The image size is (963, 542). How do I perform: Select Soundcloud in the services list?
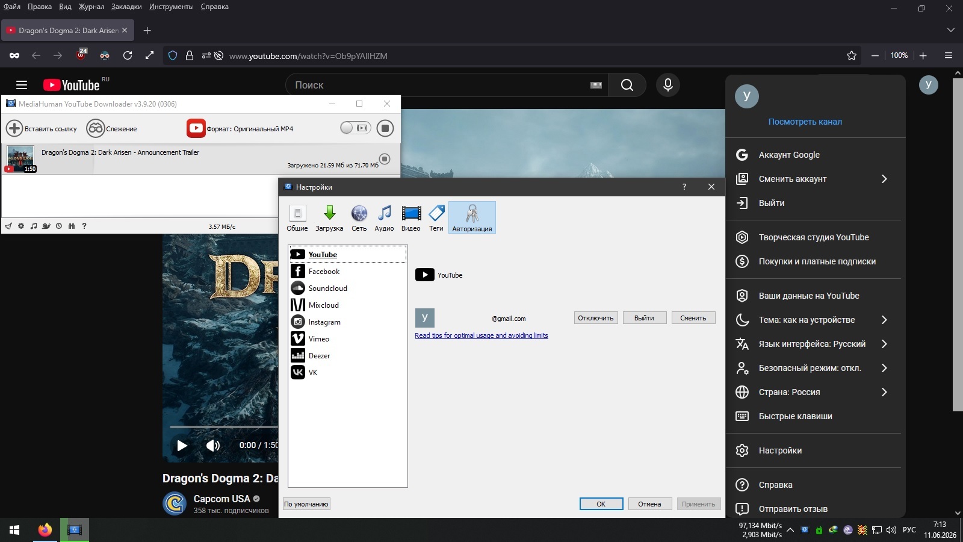pos(348,288)
